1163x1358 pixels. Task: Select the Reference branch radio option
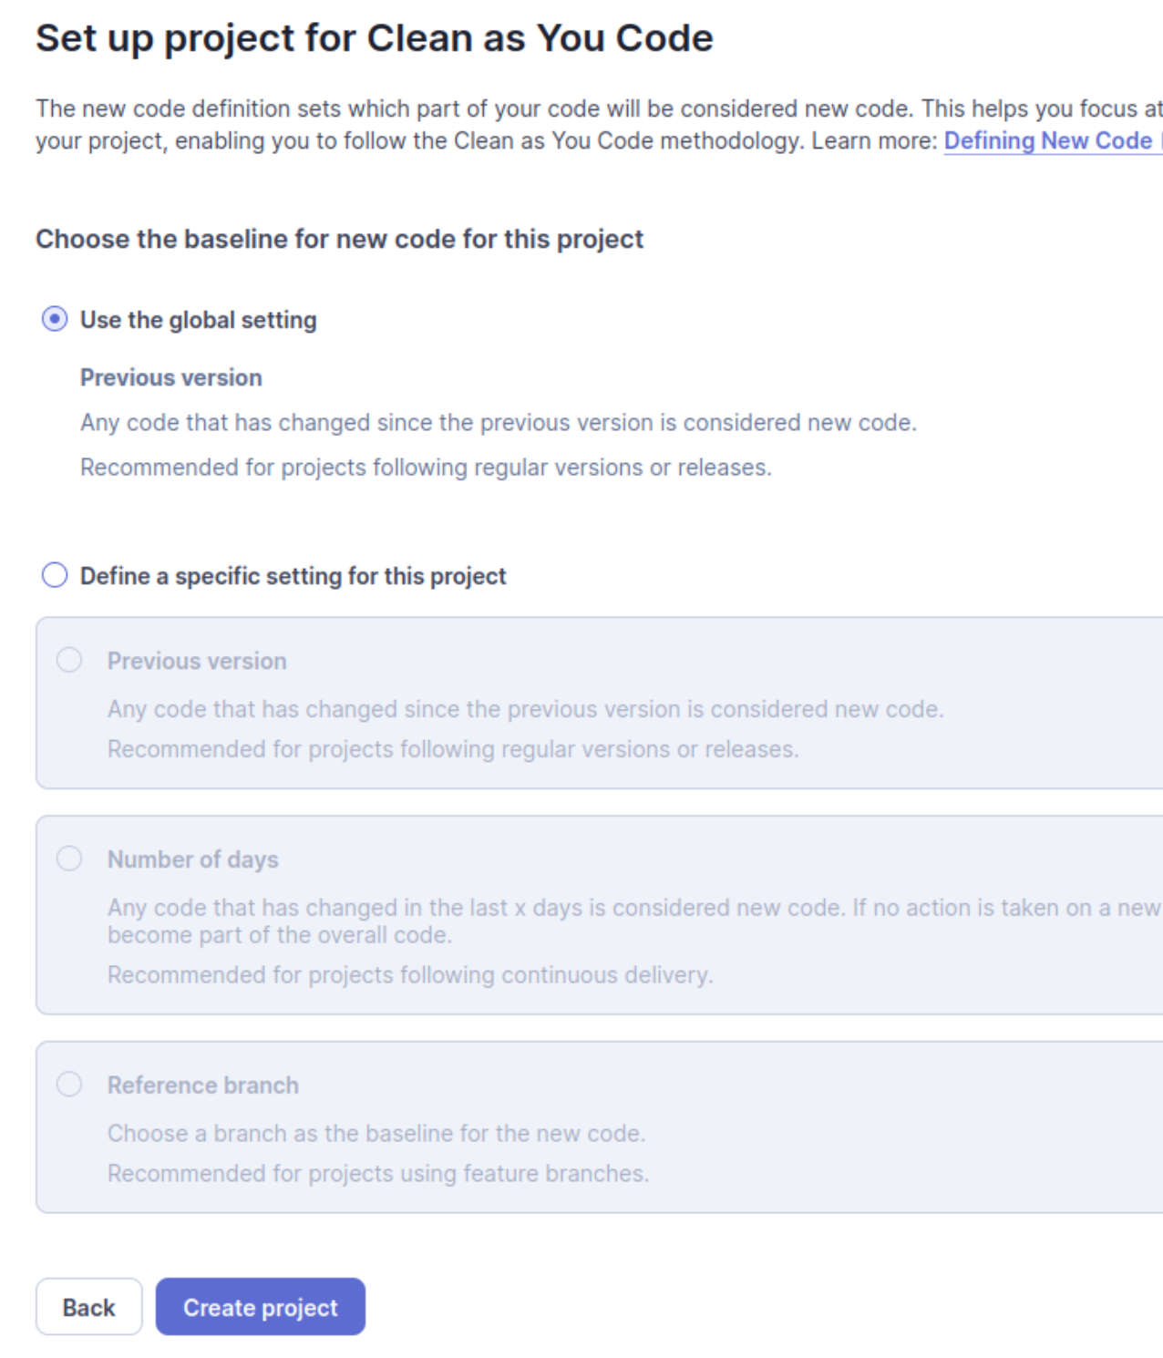pos(69,1084)
